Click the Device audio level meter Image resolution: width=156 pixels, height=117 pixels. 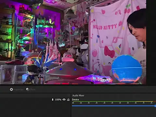click(x=114, y=102)
